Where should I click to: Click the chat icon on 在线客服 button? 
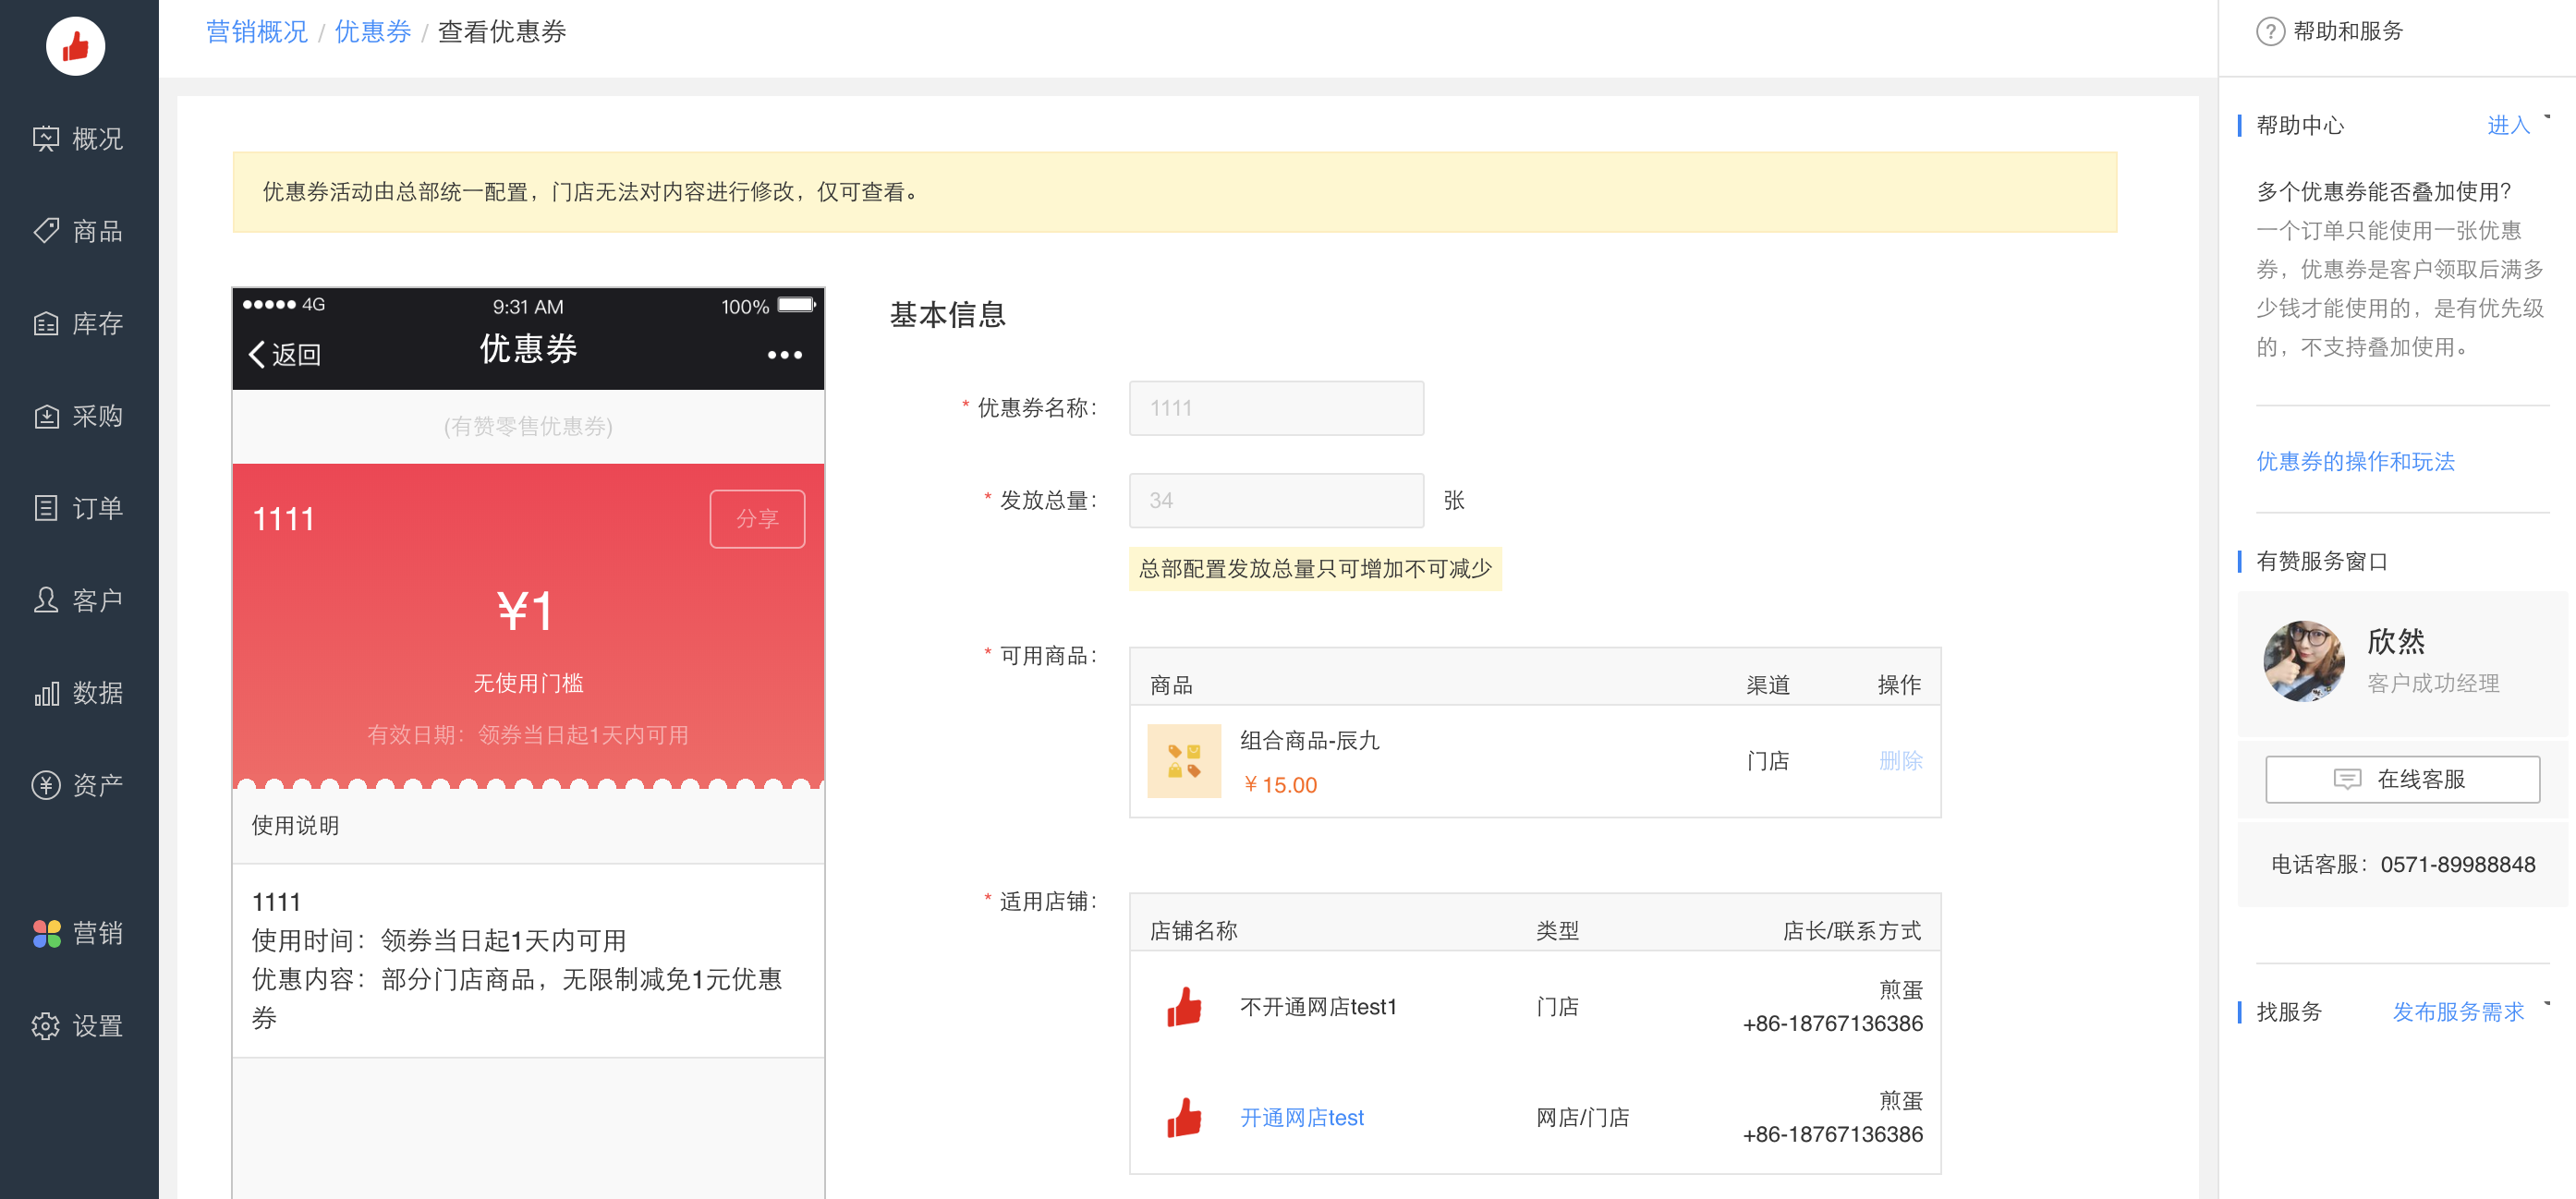coord(2347,779)
